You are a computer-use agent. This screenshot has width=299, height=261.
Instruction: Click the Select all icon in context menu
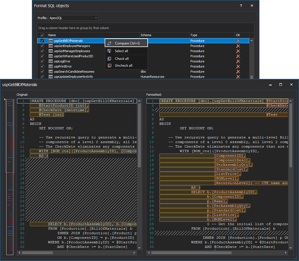109,51
